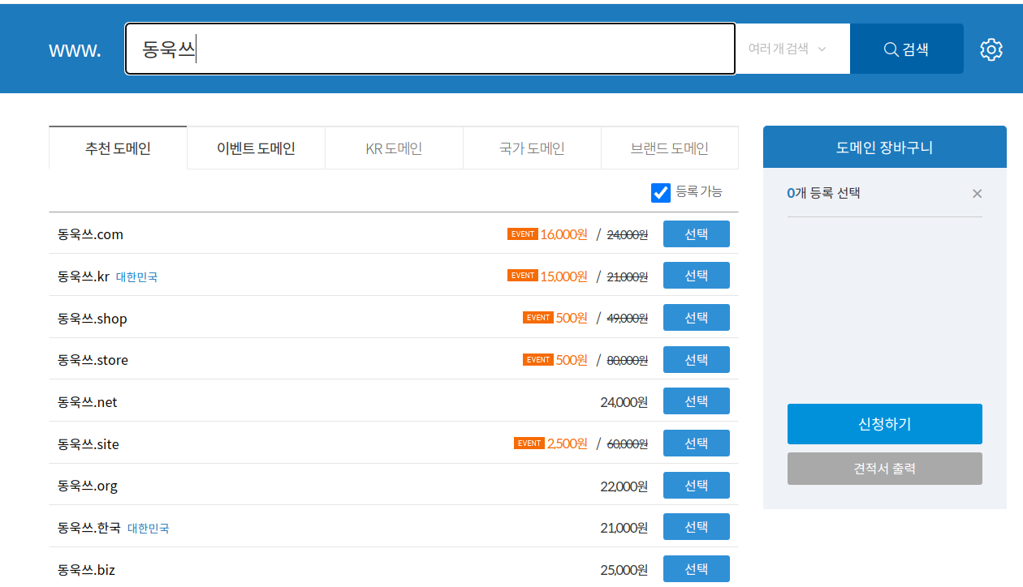Viewport: 1023px width, 587px height.
Task: Expand the search mode chevron next to 검색
Action: click(x=822, y=49)
